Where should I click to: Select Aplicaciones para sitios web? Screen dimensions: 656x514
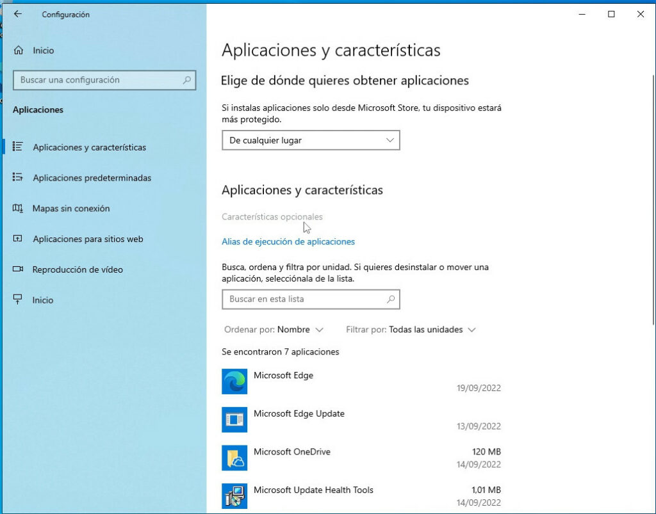(x=88, y=239)
